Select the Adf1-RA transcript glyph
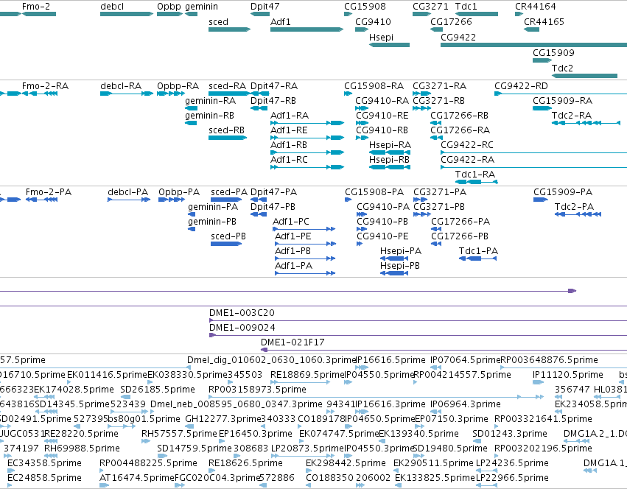The image size is (627, 489). click(x=307, y=123)
